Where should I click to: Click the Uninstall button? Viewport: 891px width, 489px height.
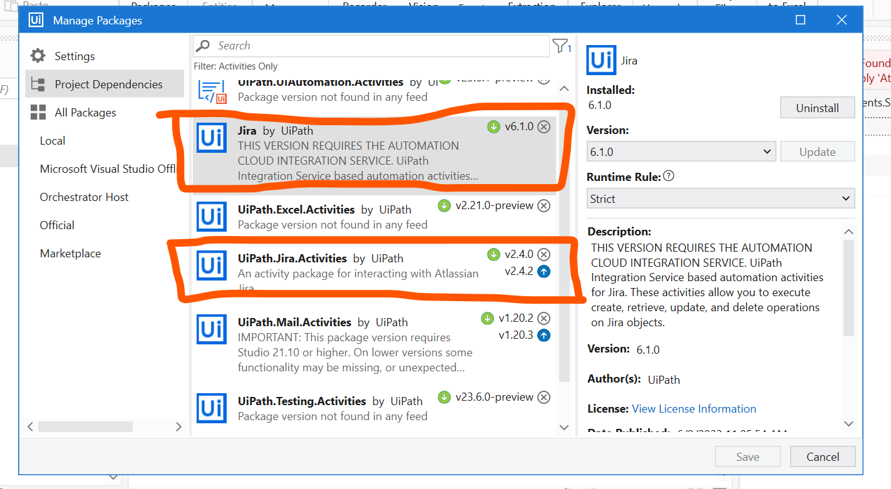[817, 108]
